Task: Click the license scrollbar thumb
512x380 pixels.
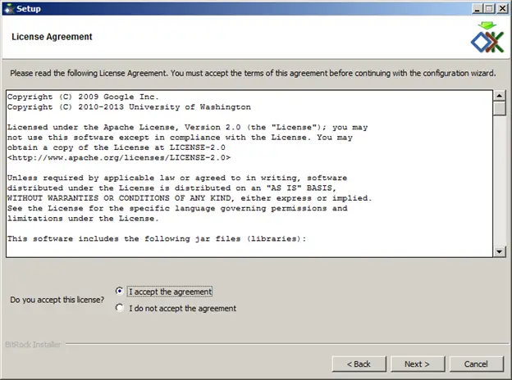Action: point(499,108)
